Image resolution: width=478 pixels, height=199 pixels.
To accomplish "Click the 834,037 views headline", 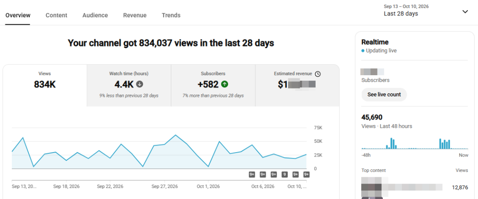I will click(171, 43).
